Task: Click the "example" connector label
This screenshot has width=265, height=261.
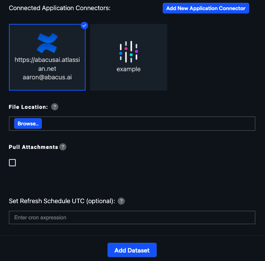Action: tap(128, 69)
